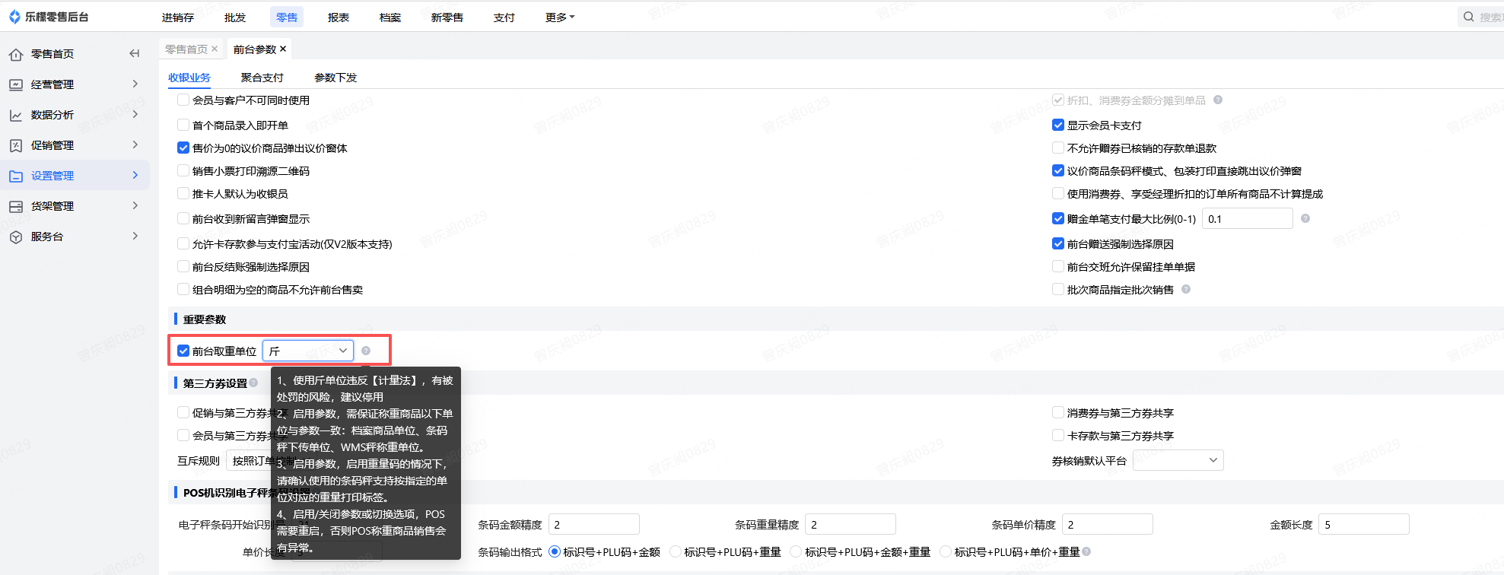Open the 批发 top menu
Image resolution: width=1504 pixels, height=575 pixels.
pos(235,17)
